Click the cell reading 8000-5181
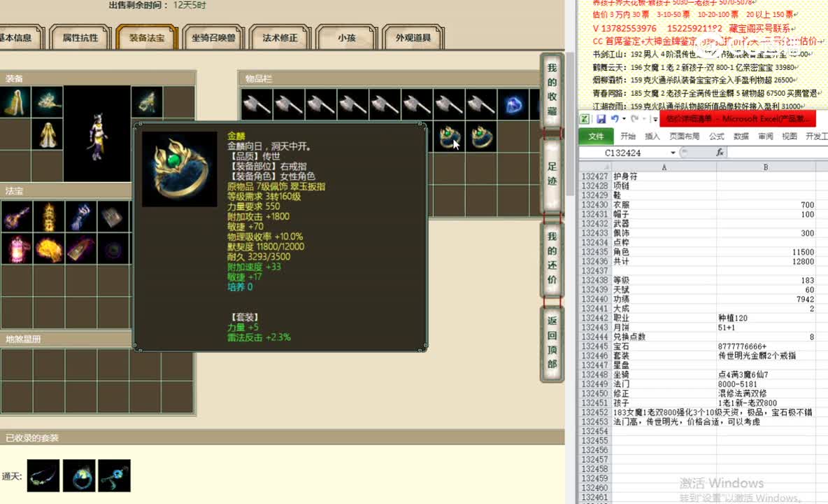This screenshot has width=828, height=504. pyautogui.click(x=766, y=384)
